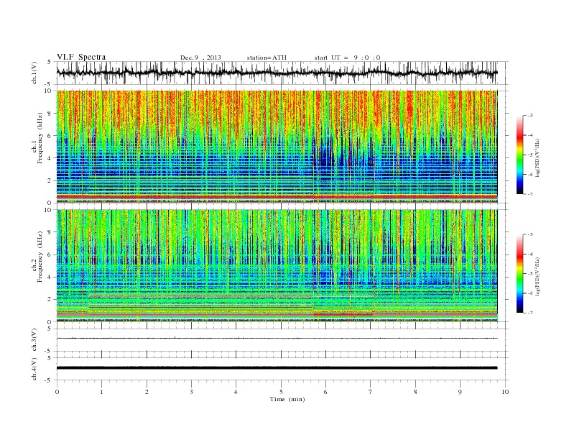This screenshot has width=569, height=440.
Task: Click time axis tick label "8"
Action: point(415,392)
